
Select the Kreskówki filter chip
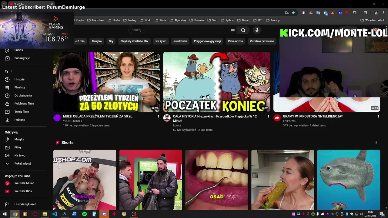point(180,41)
